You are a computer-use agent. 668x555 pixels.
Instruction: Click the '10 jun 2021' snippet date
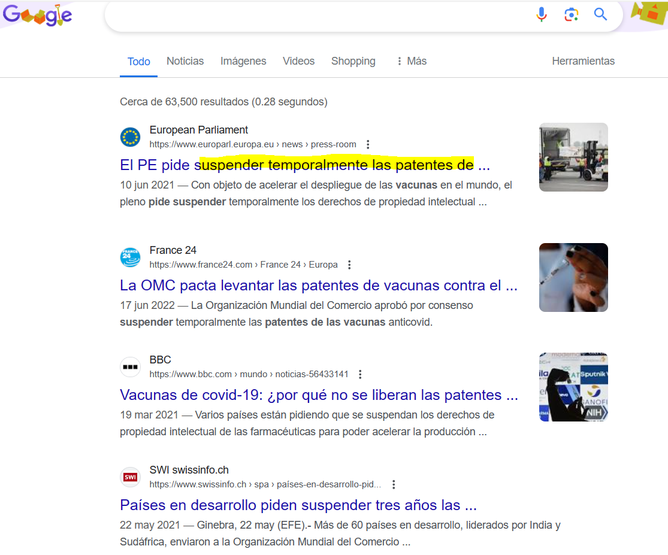click(147, 186)
